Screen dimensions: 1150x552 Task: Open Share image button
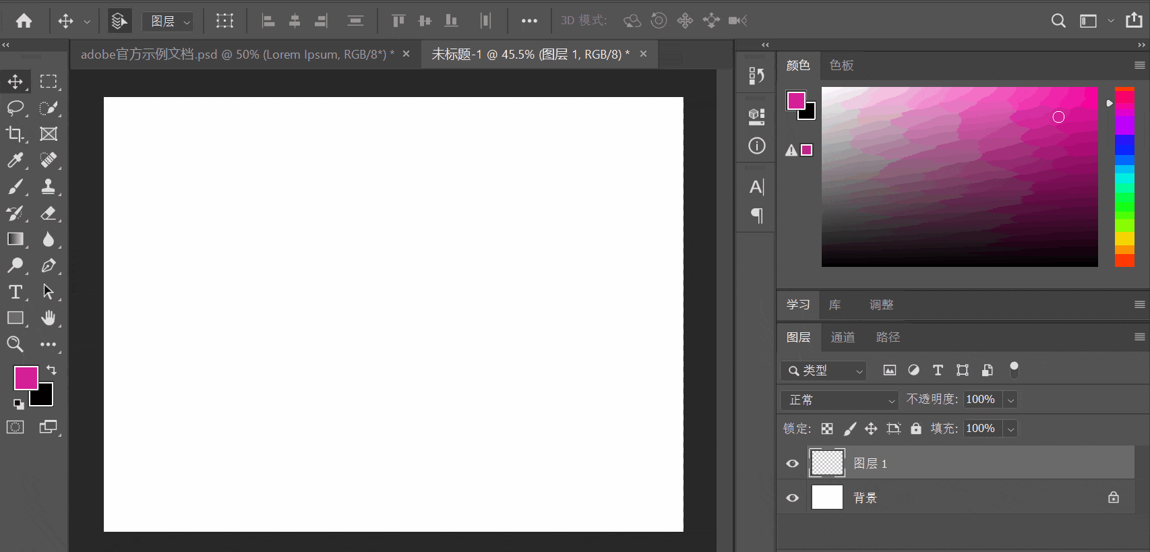tap(1134, 20)
